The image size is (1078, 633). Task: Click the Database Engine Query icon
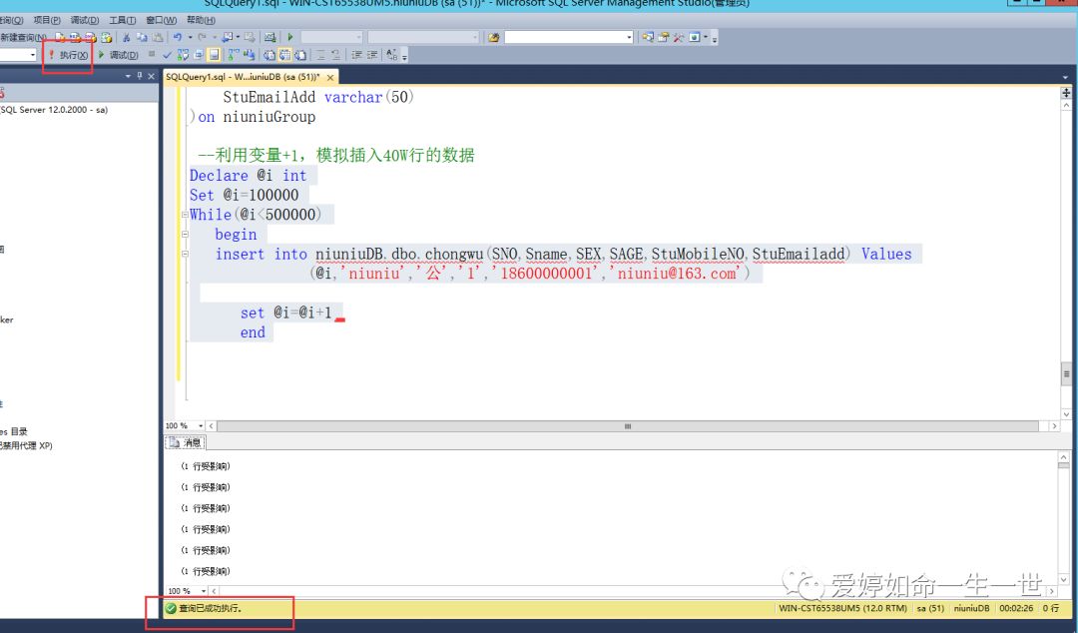point(60,37)
